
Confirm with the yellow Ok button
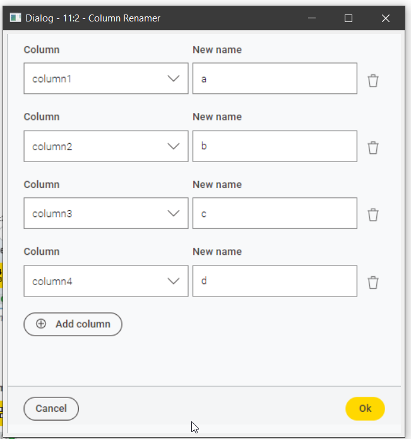click(365, 409)
